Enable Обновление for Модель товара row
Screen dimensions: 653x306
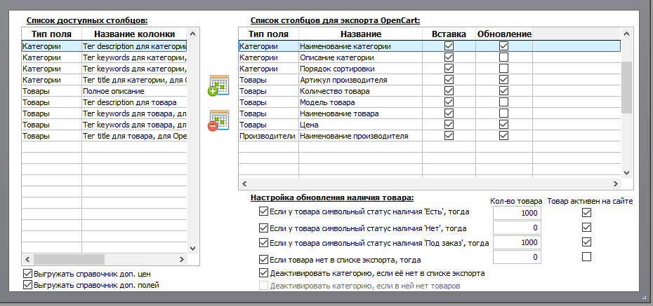[x=504, y=102]
